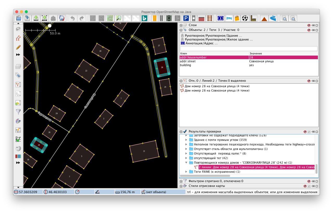Click the house number address preset icon in toolbar
The height and width of the screenshot is (213, 333).
coord(220,18)
